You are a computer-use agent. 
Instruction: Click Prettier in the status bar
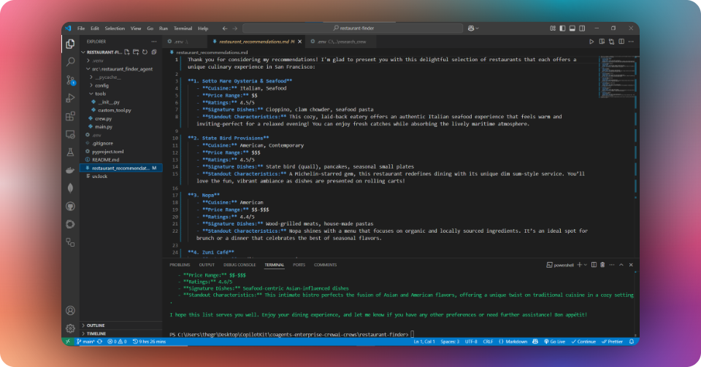point(612,341)
